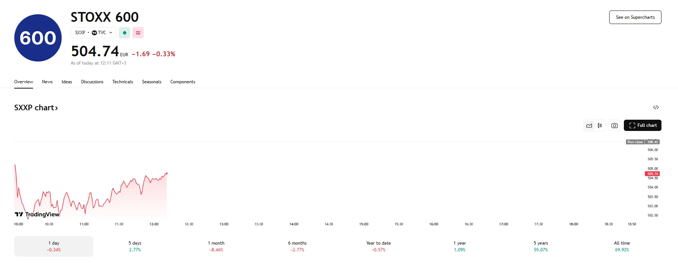
Task: Switch chart to candlestick style
Action: [600, 125]
